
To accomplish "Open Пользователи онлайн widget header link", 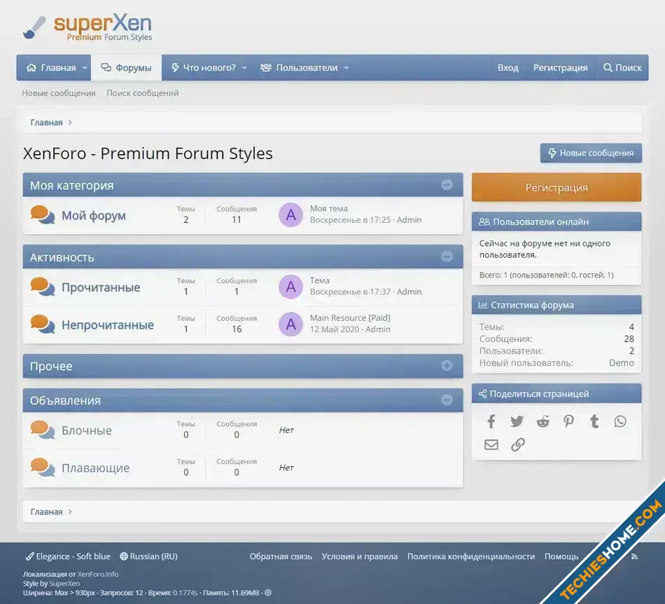I will [540, 221].
